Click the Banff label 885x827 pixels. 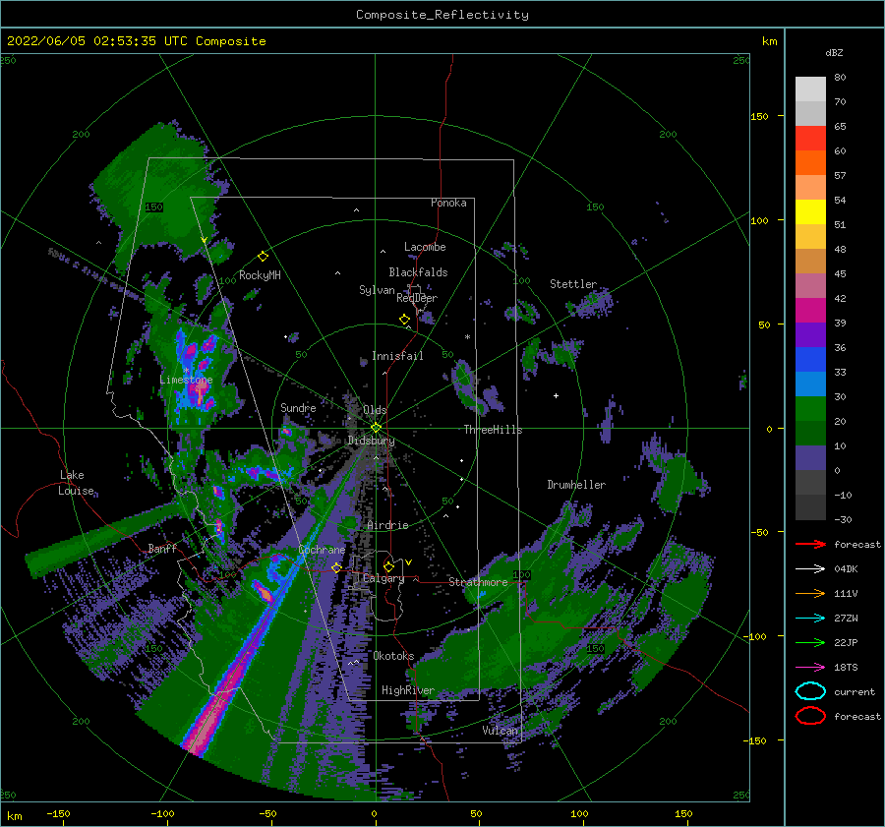point(162,548)
